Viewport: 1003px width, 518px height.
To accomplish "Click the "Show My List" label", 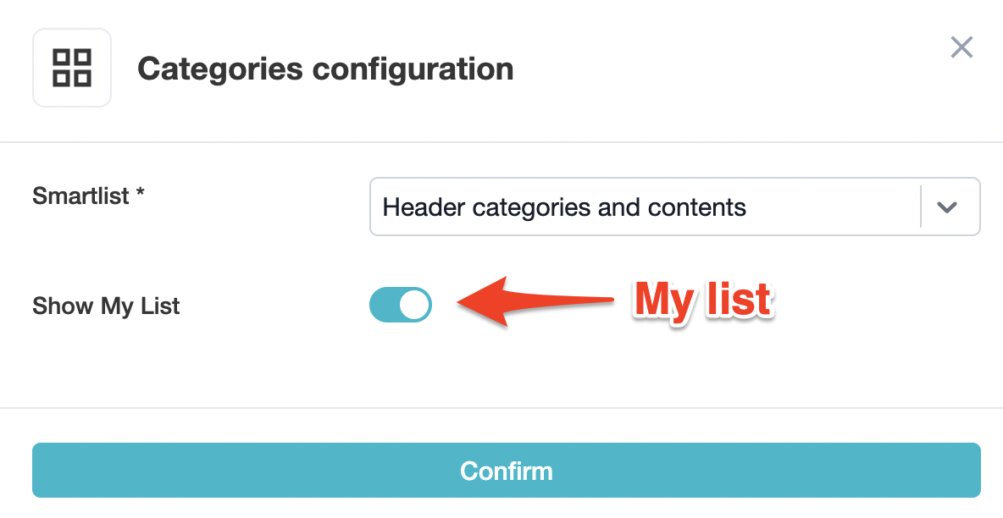I will (x=106, y=306).
